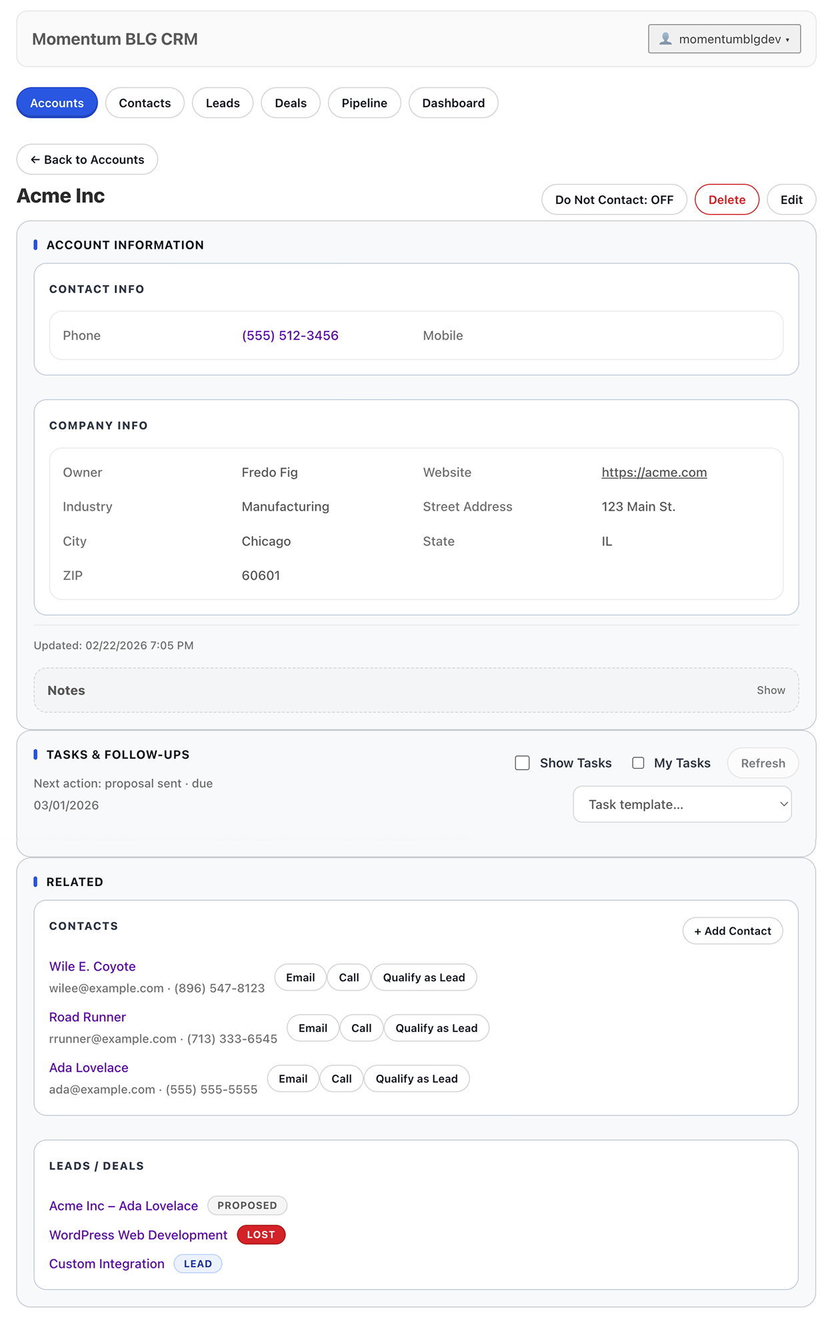This screenshot has width=832, height=1322.
Task: Call the Road Runner contact
Action: click(x=361, y=1029)
